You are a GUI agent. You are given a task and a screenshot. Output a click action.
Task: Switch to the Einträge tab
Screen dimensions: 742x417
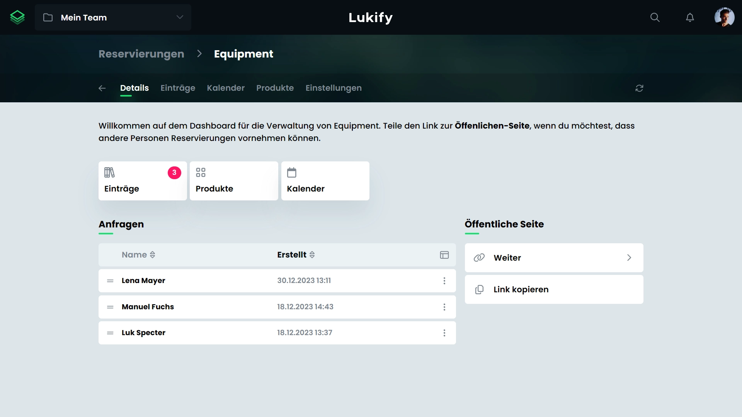tap(178, 88)
